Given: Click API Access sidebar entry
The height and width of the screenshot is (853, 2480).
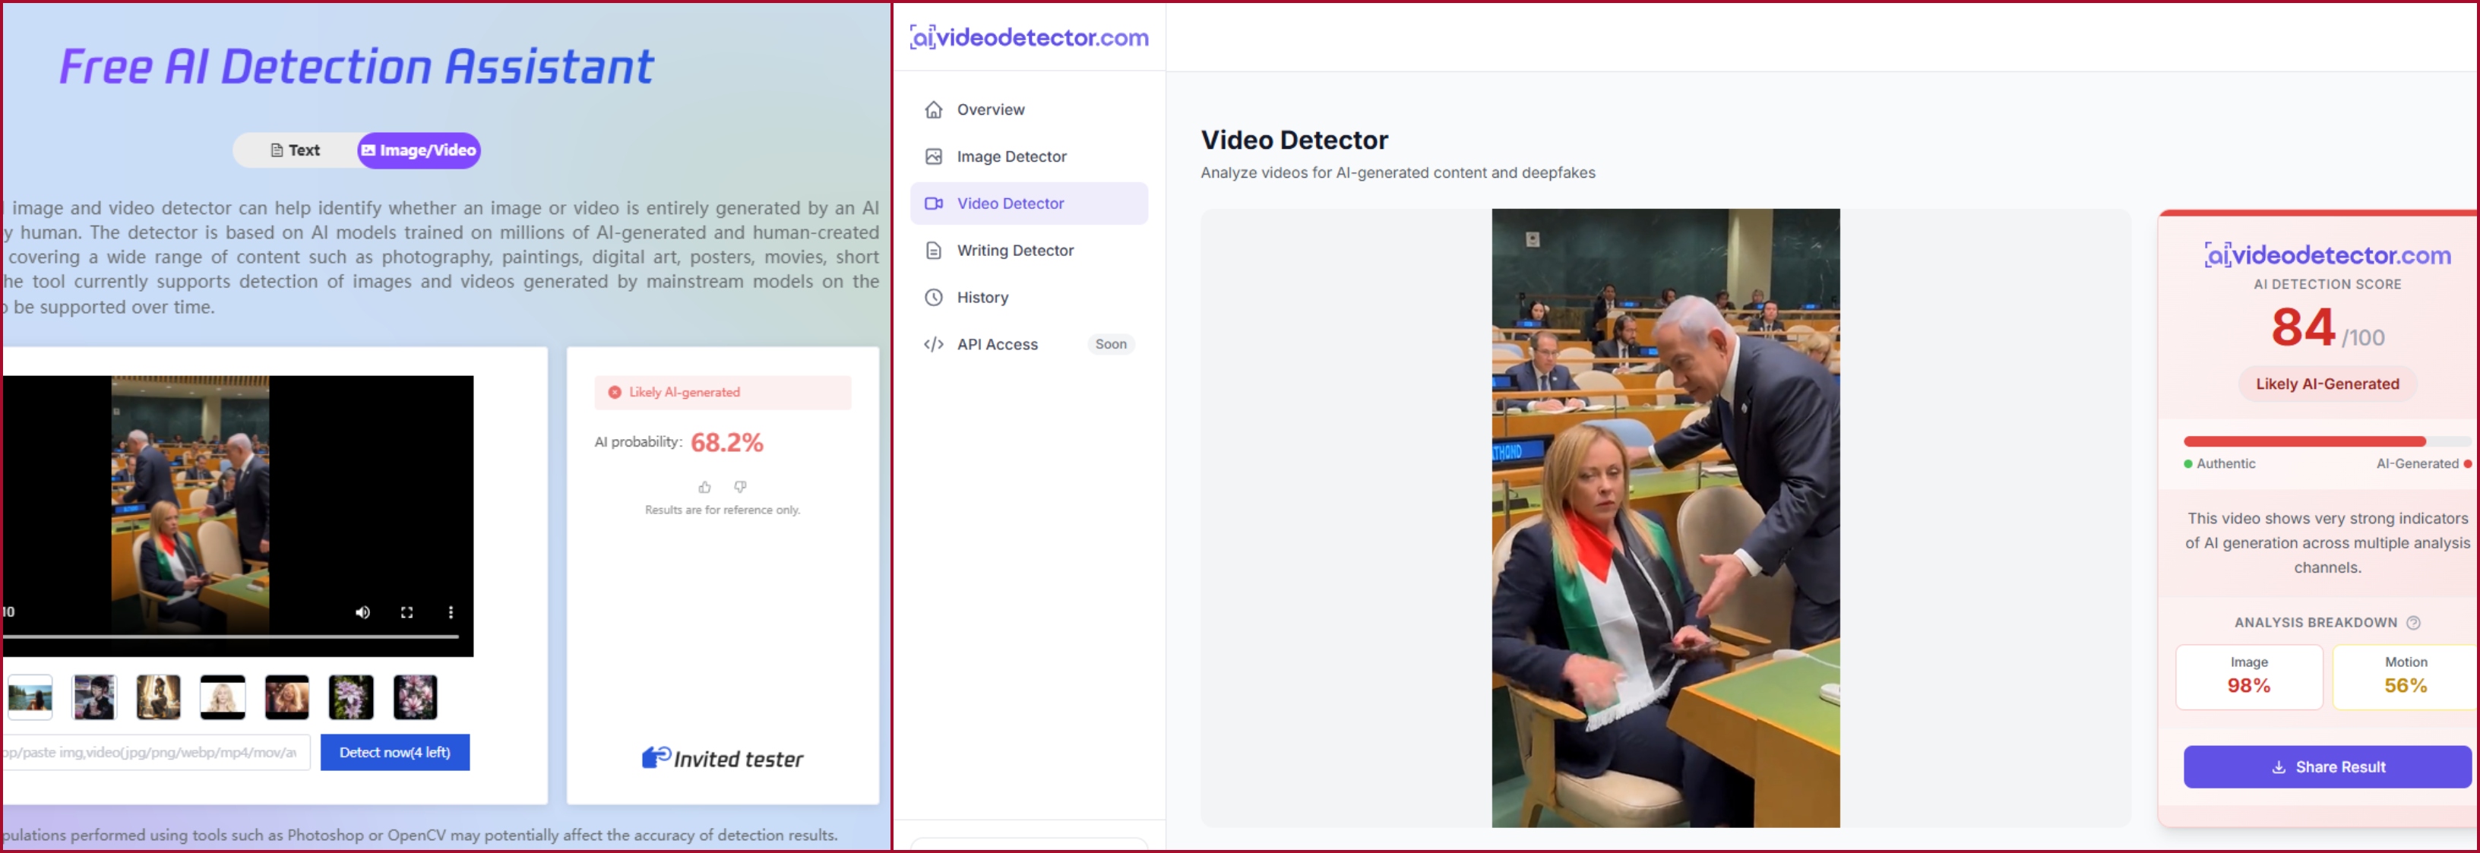Looking at the screenshot, I should pos(996,345).
